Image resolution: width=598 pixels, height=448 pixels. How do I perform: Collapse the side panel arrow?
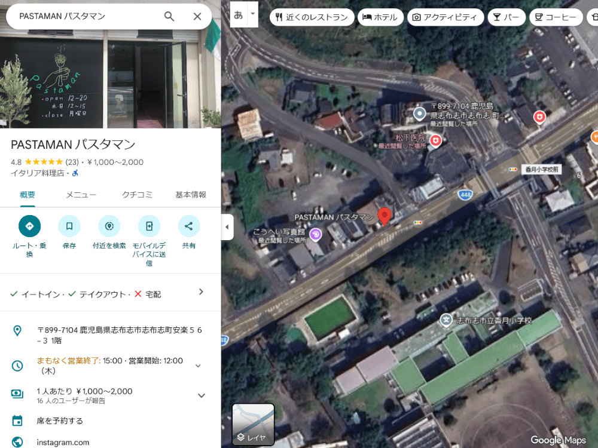227,227
